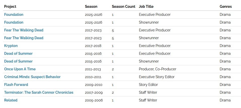Viewport: 241px width, 108px height.
Task: Open Criminal Minds: Suspect Behavior link
Action: tap(32, 77)
